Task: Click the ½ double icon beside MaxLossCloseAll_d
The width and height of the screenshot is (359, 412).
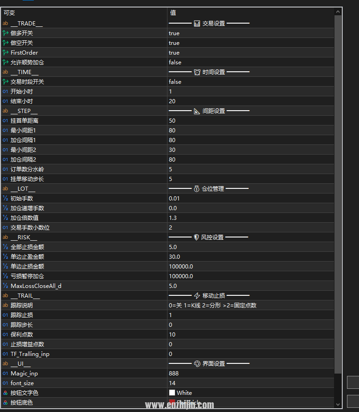Action: click(5, 286)
